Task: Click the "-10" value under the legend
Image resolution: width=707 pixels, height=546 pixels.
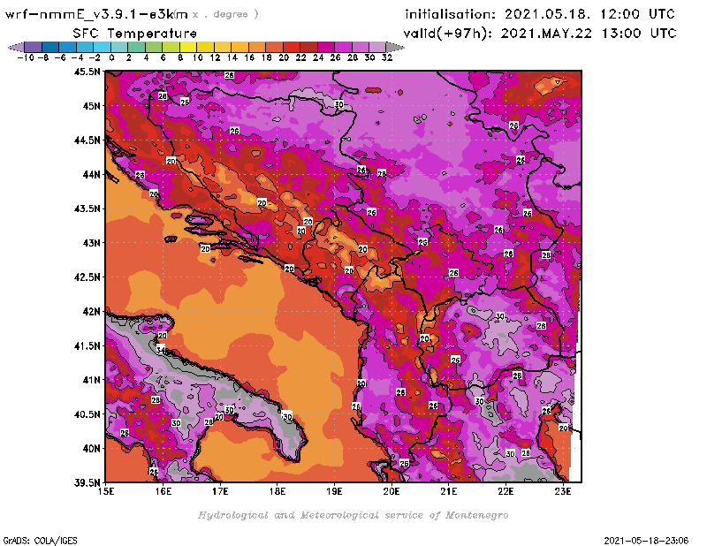Action: 26,57
